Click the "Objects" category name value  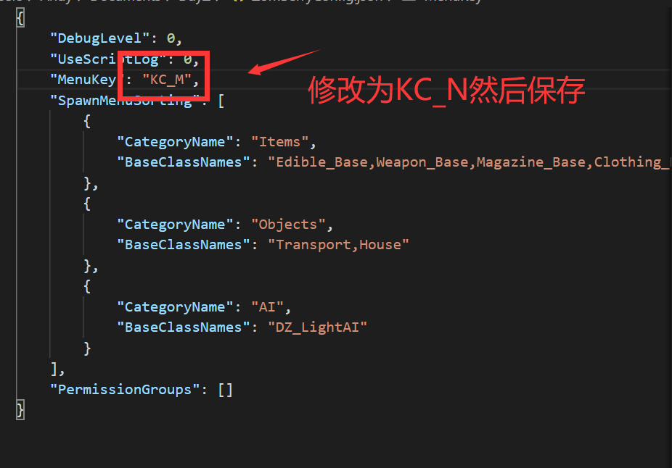[288, 225]
